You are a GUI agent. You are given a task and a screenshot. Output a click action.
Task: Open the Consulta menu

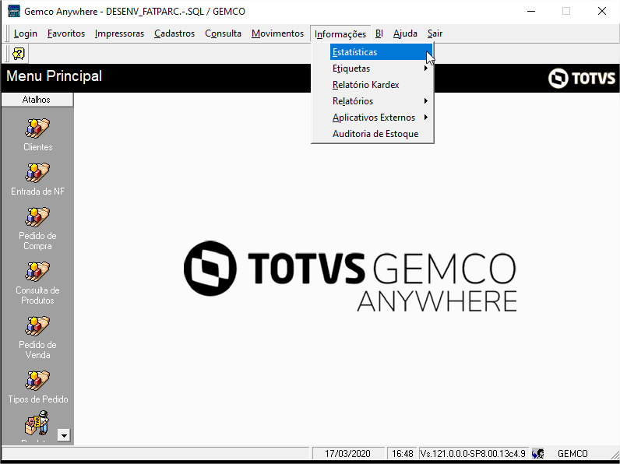(x=223, y=33)
